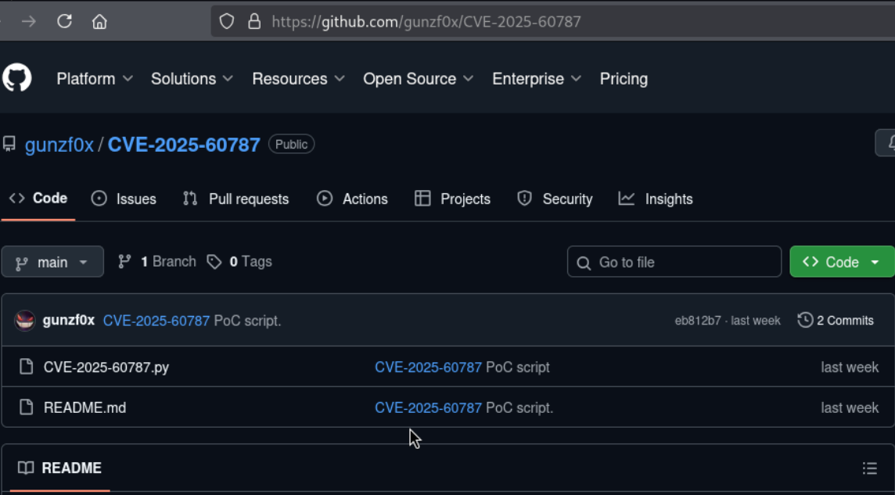
Task: Open the green Code dropdown button
Action: point(842,262)
